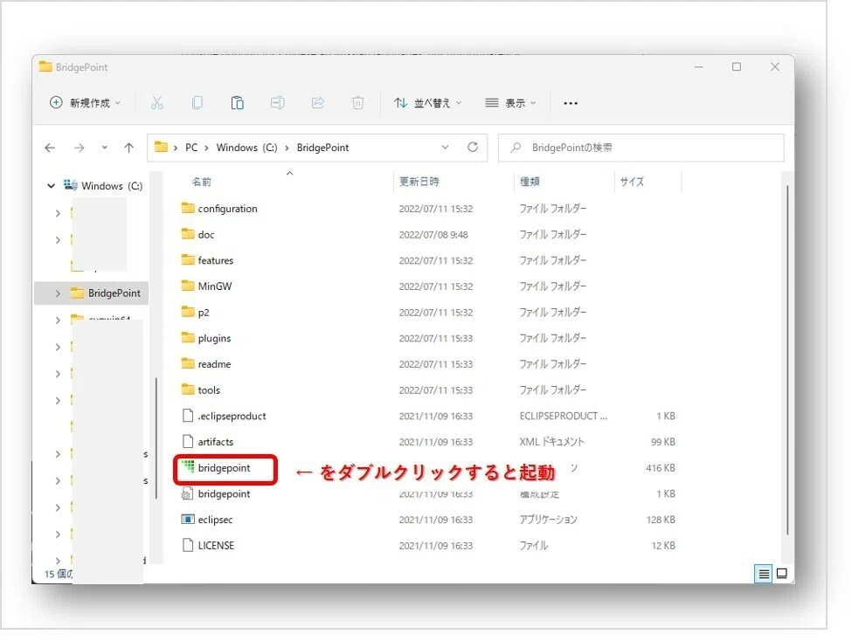Collapse the Windows (C:) tree node

51,186
